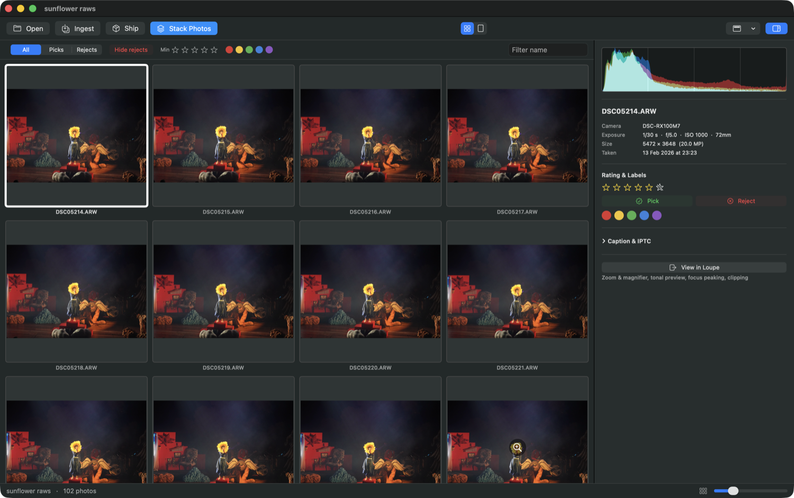Set minimum rating filter to four stars

pyautogui.click(x=204, y=50)
